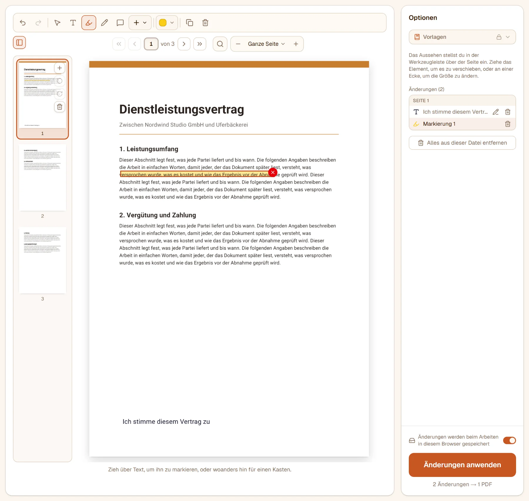Viewport: 529px width, 501px height.
Task: Expand the Vorlagen templates dropdown
Action: [x=462, y=37]
